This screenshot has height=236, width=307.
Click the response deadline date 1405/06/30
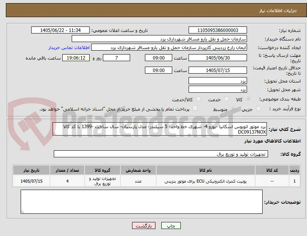[217, 58]
